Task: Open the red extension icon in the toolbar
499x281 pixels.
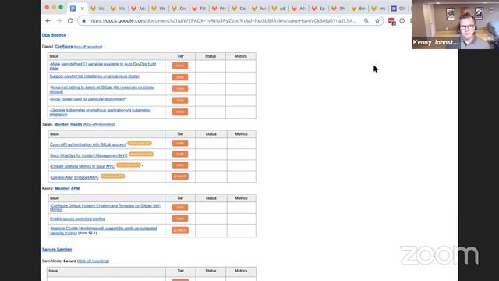Action: pos(391,21)
